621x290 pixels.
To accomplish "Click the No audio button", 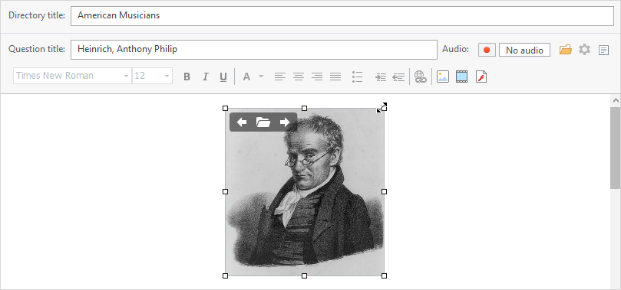I will pyautogui.click(x=524, y=50).
